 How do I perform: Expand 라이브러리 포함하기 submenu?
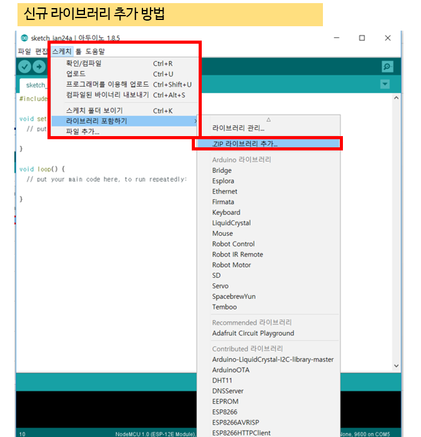(125, 121)
